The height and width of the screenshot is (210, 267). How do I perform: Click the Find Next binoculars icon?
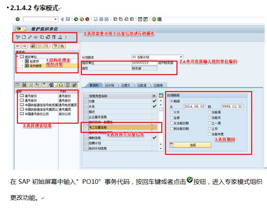106,19
